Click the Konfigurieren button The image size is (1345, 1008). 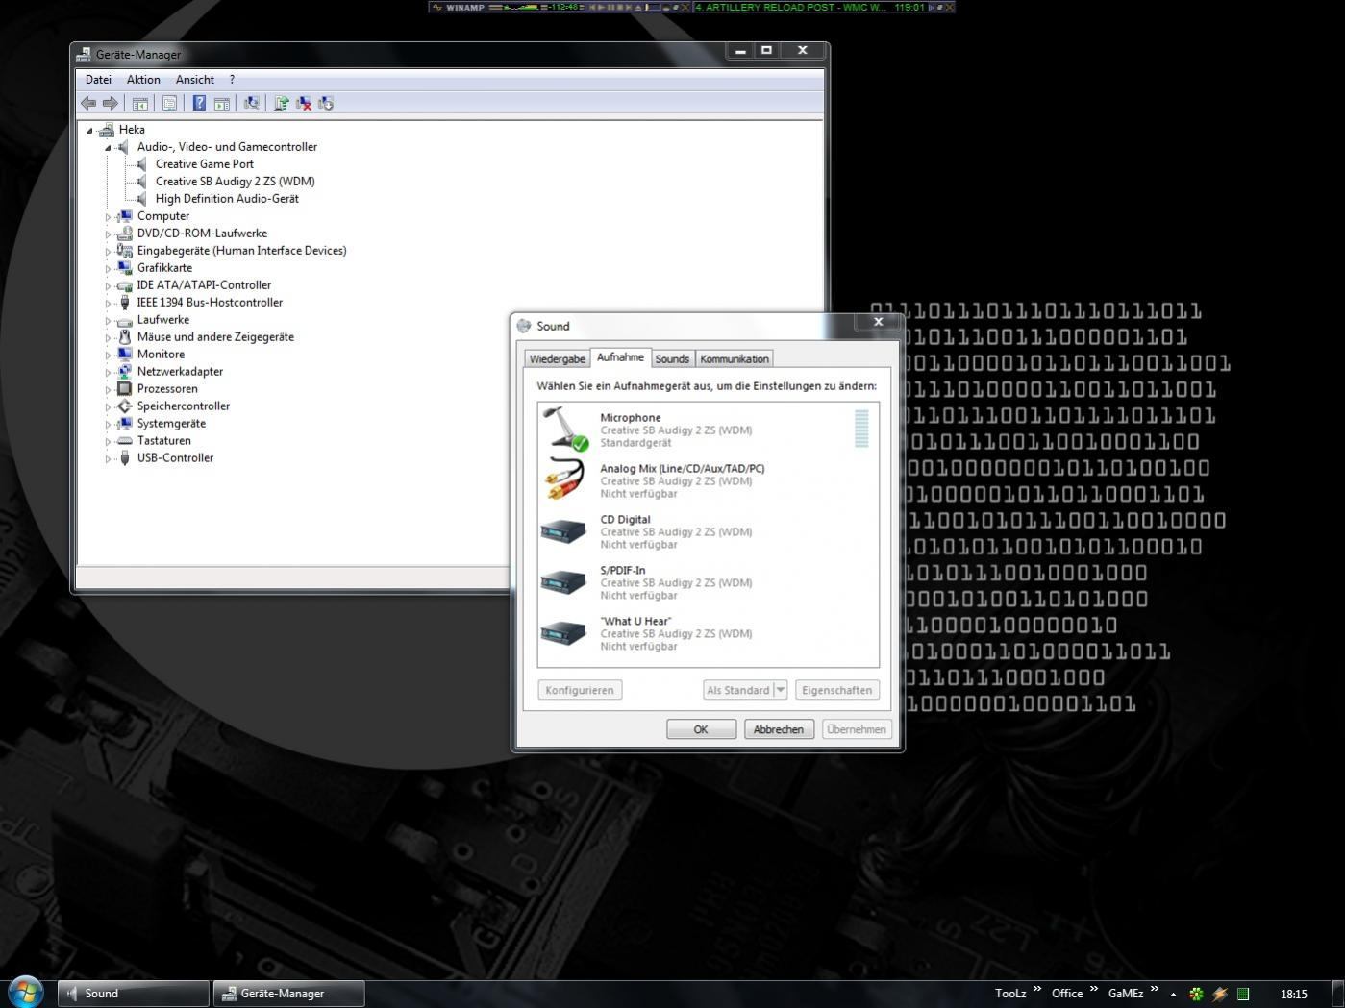tap(580, 690)
